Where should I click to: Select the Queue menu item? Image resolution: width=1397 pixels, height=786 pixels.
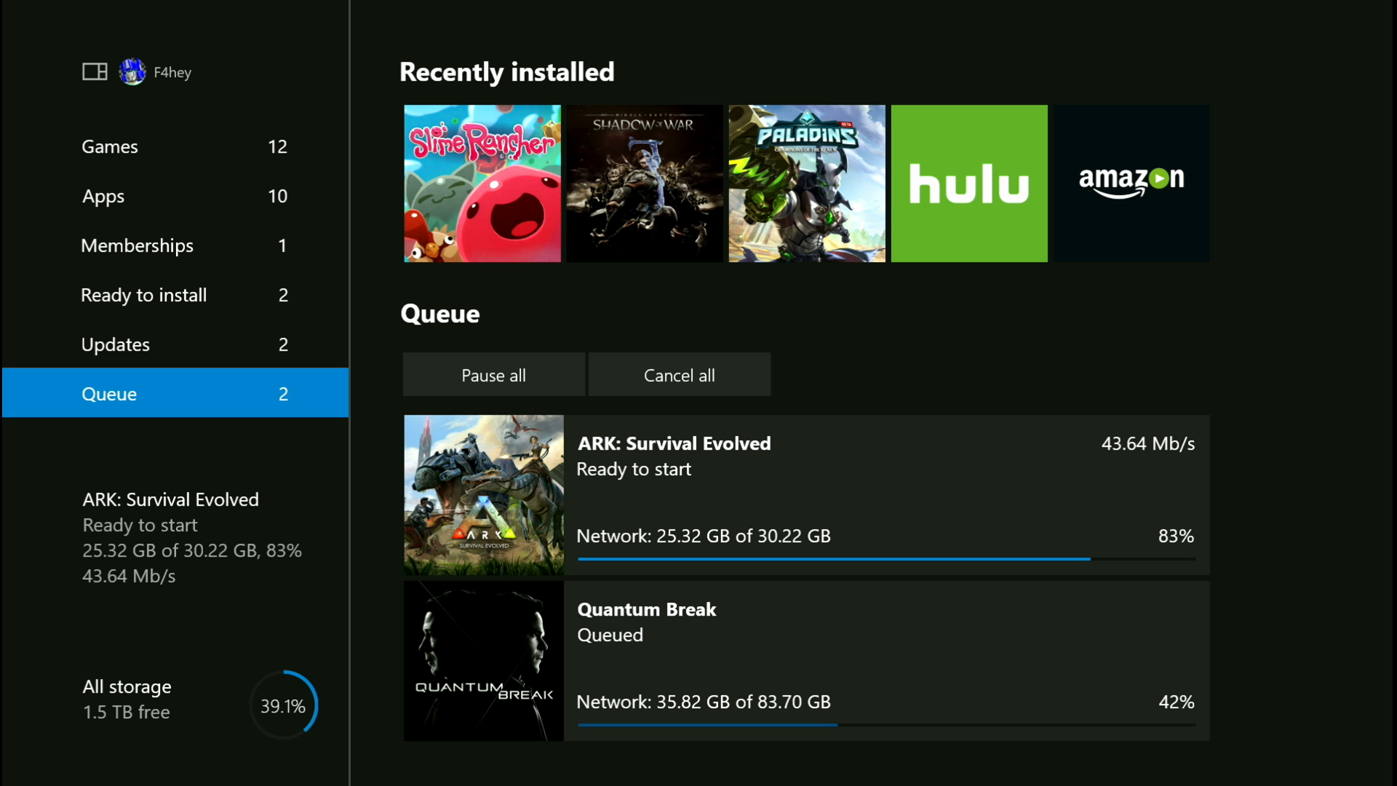(x=175, y=393)
